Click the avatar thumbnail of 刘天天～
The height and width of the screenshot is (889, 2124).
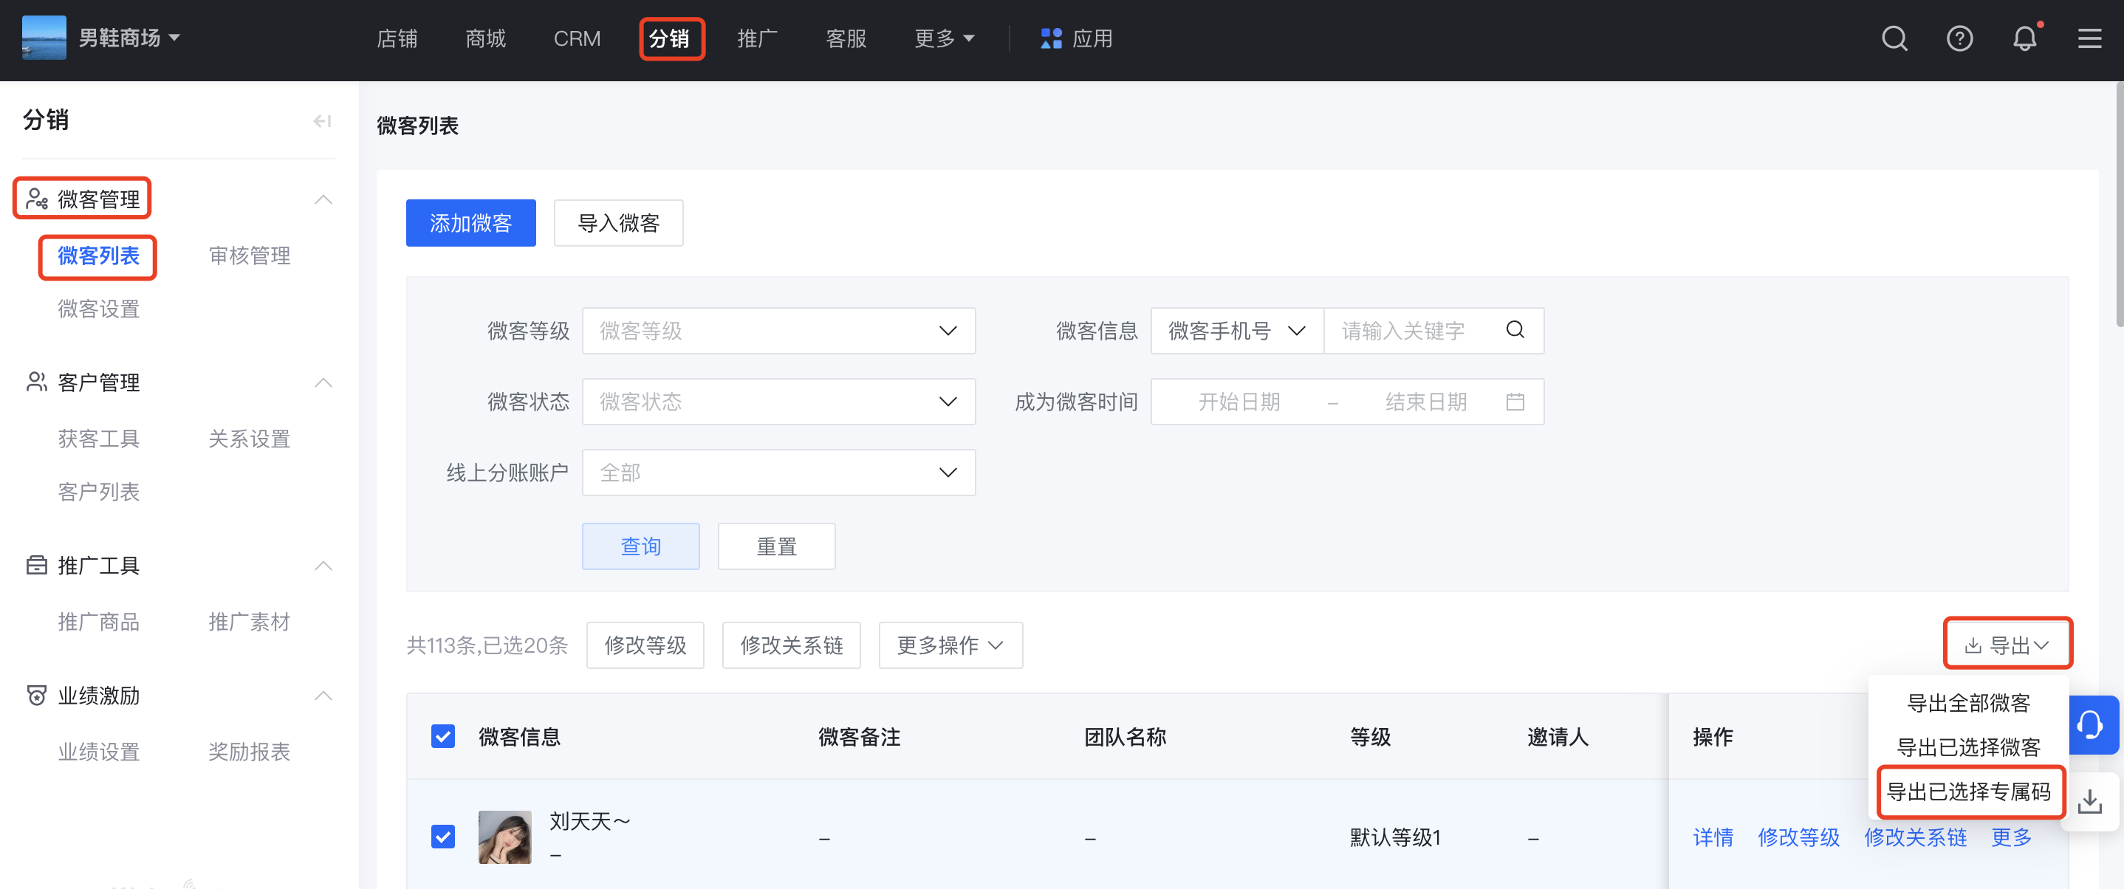(x=504, y=837)
